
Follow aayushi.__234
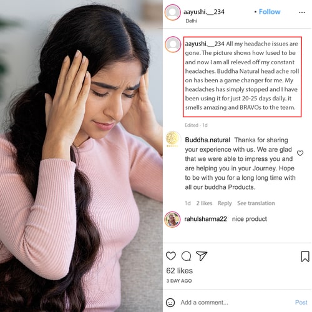tap(270, 12)
